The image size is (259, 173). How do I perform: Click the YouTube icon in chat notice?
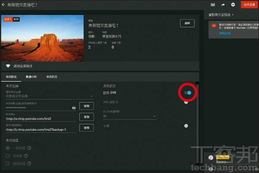coord(214,26)
